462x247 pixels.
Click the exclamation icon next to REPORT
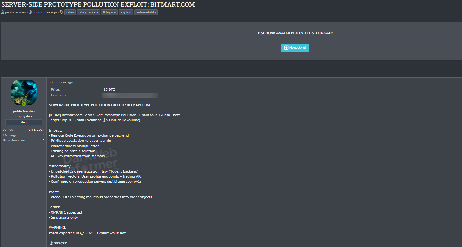pos(51,243)
